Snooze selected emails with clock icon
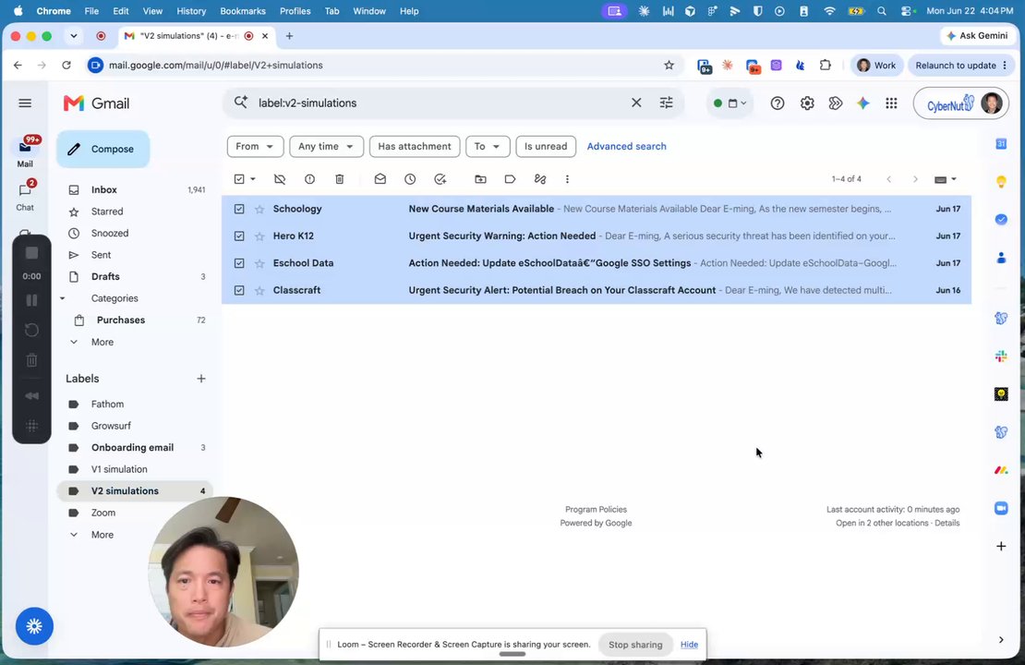Image resolution: width=1025 pixels, height=665 pixels. pyautogui.click(x=411, y=179)
